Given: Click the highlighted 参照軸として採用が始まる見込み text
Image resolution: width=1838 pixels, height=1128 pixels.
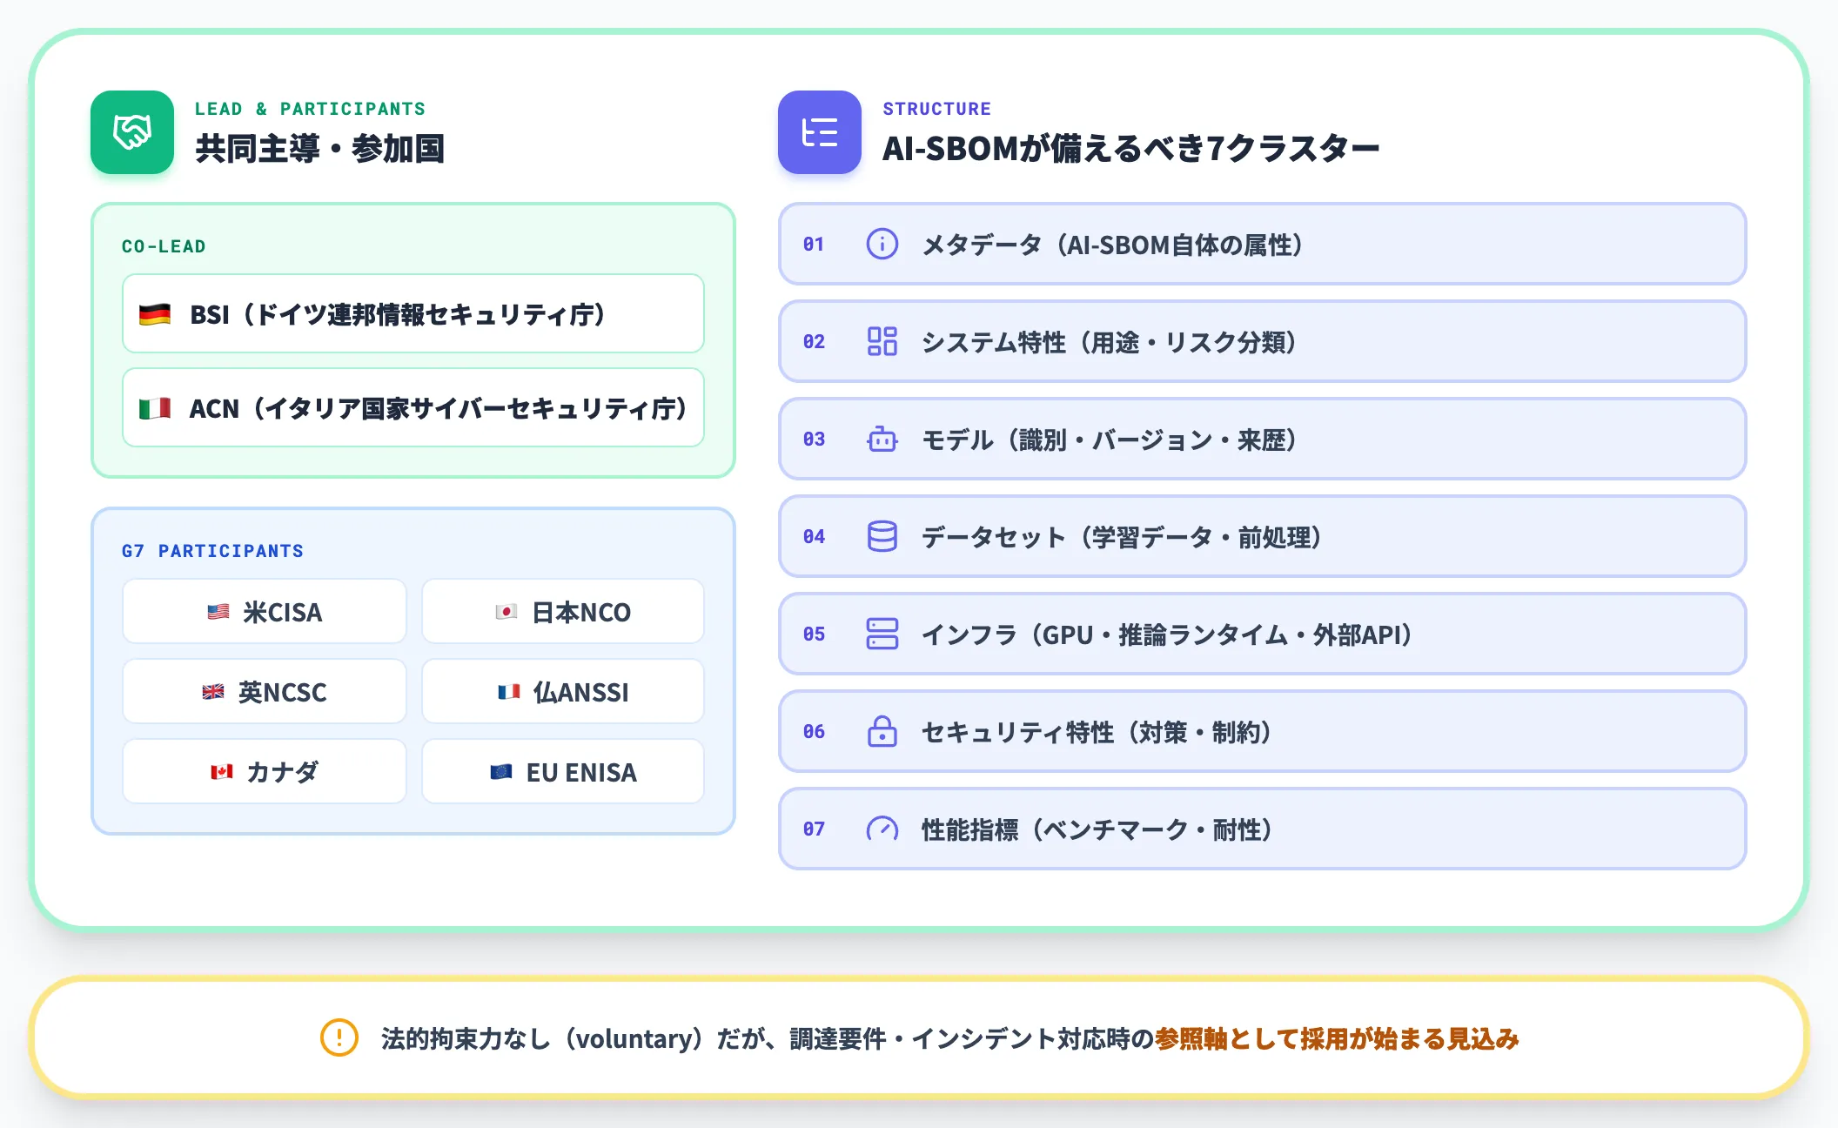Looking at the screenshot, I should 1337,1038.
